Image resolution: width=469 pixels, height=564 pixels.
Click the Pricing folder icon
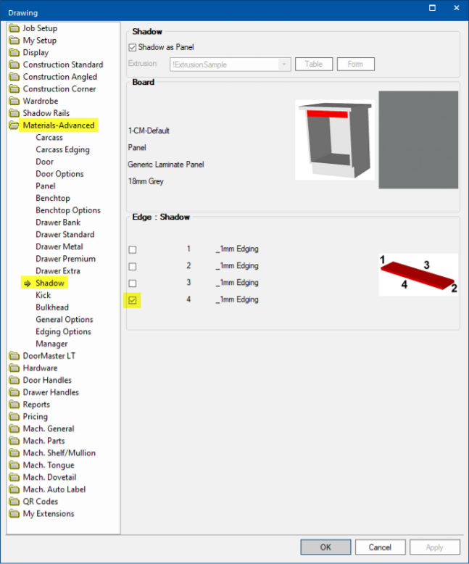point(14,417)
